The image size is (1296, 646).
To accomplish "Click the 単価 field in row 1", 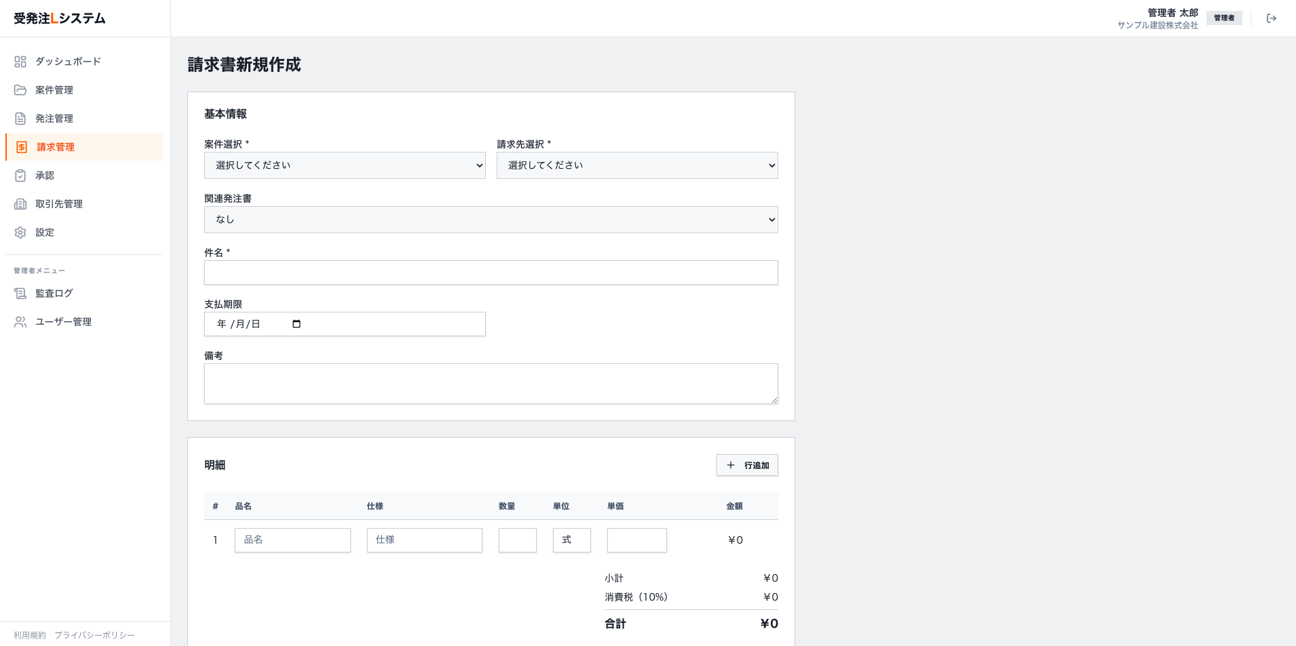I will pos(637,540).
